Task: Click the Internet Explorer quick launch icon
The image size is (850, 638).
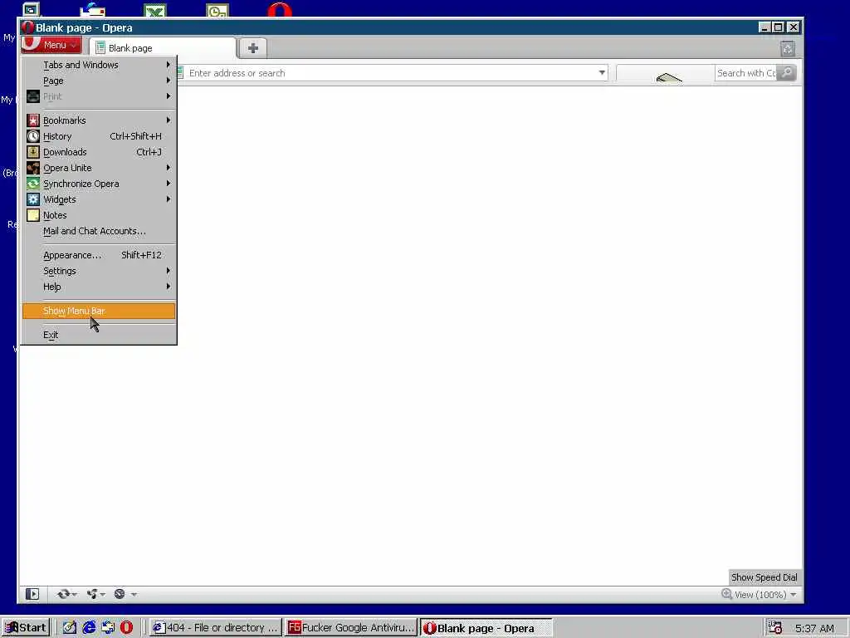Action: tap(88, 628)
